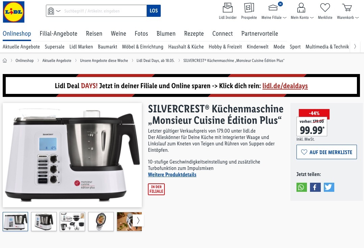
Task: Show more categories with right chevron
Action: [x=355, y=46]
